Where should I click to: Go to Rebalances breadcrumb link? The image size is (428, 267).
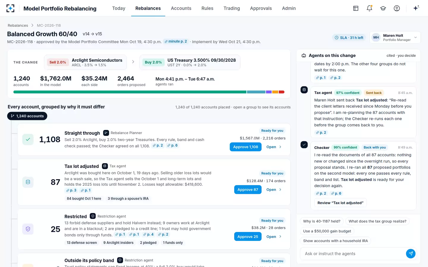click(x=18, y=26)
